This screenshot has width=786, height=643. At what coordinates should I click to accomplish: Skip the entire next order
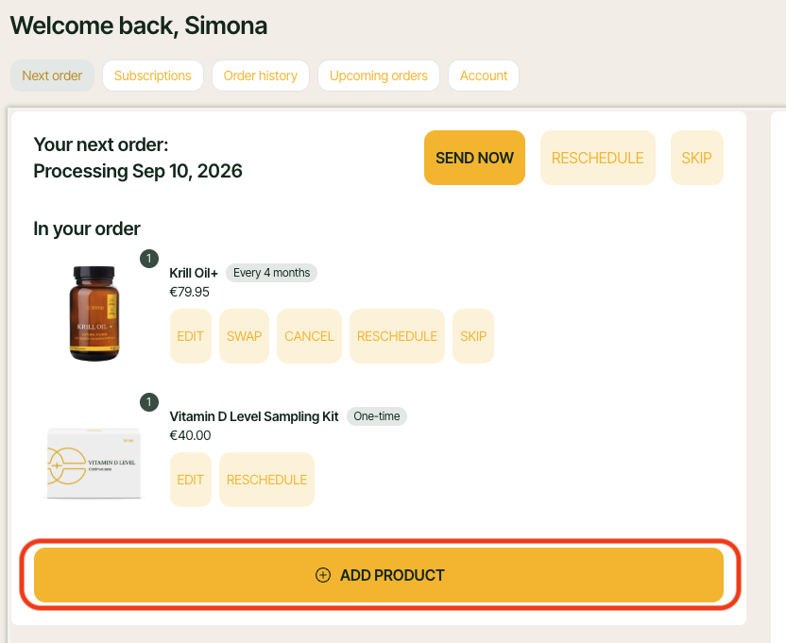(697, 158)
